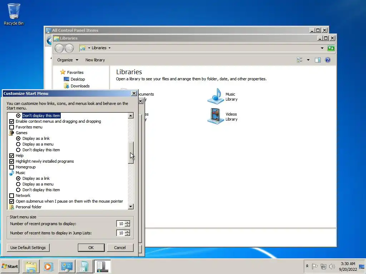Expand the view options dropdown arrow

(x=308, y=60)
